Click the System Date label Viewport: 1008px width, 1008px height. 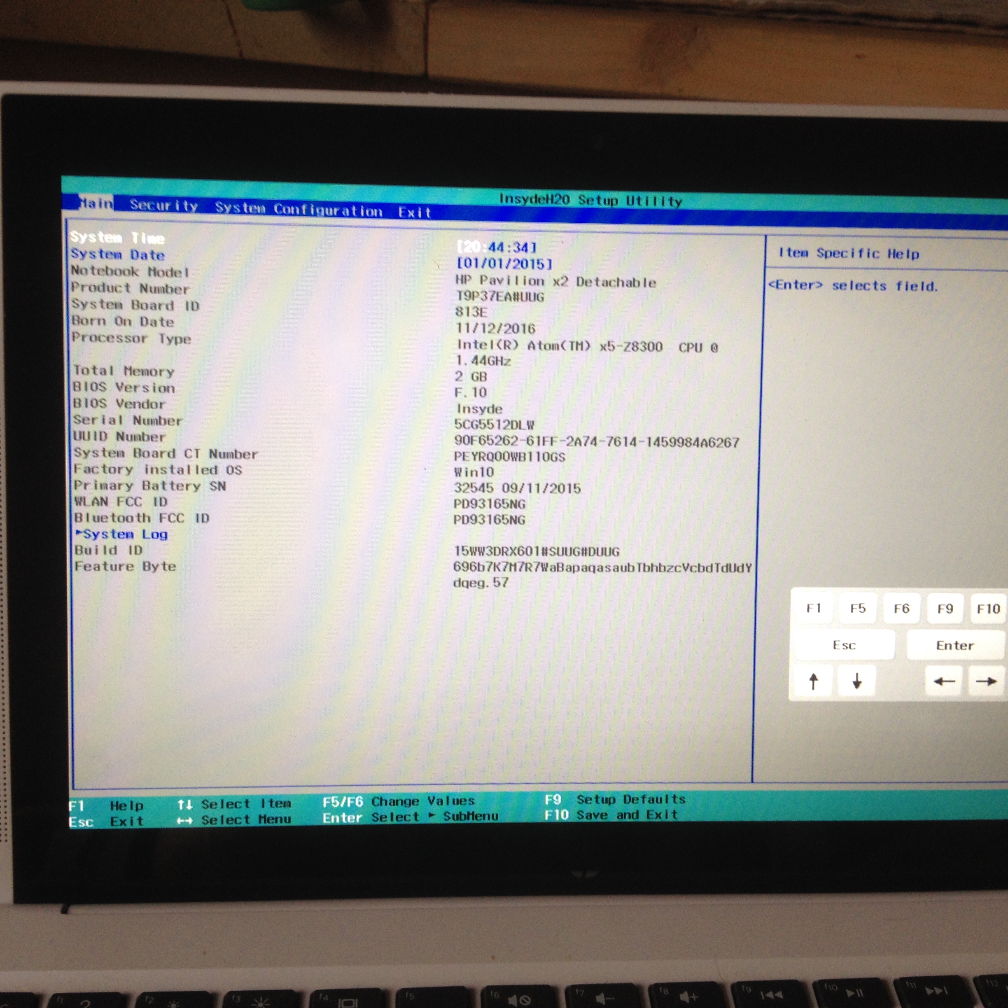click(118, 254)
